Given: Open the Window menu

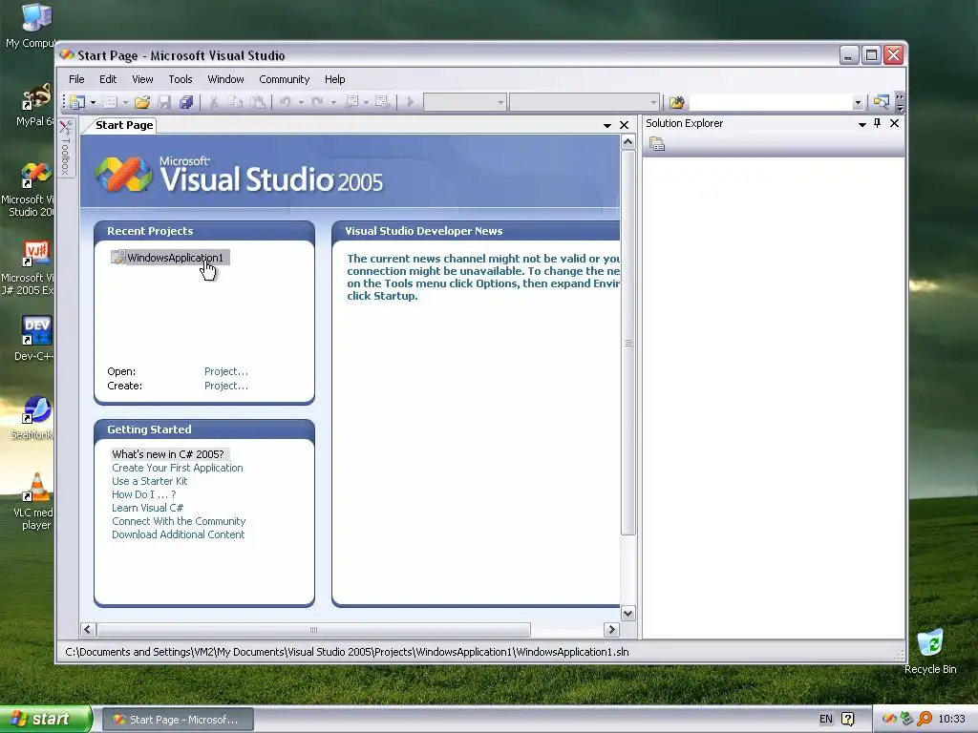Looking at the screenshot, I should click(x=225, y=79).
